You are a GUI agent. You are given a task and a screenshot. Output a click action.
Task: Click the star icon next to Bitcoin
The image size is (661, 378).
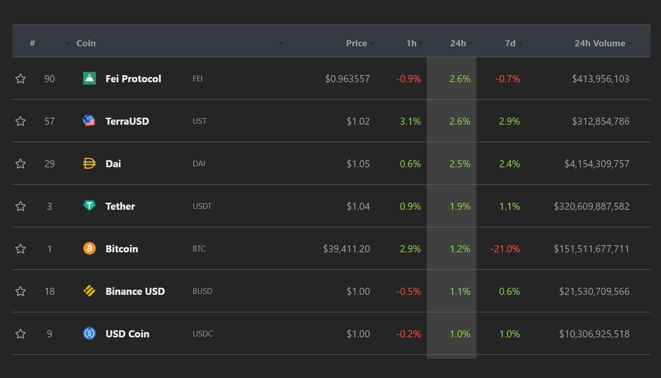(x=20, y=249)
